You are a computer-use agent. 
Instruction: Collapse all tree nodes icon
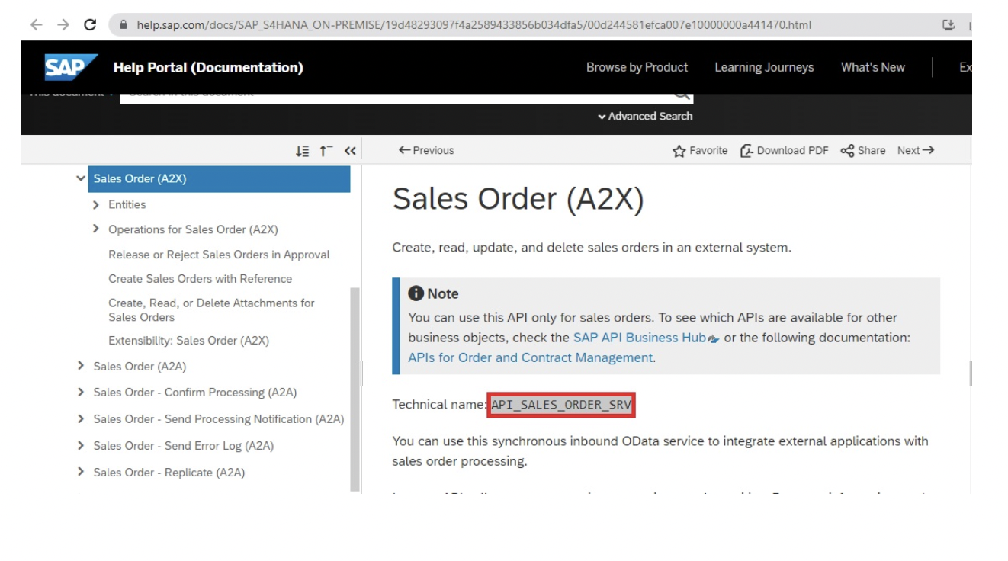pyautogui.click(x=326, y=151)
